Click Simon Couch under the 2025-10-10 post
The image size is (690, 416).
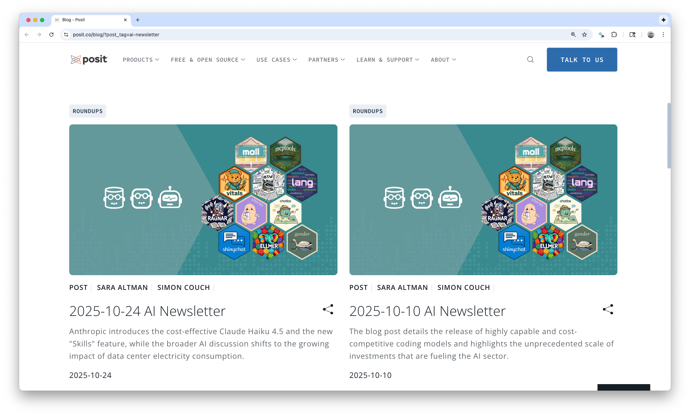pos(464,287)
